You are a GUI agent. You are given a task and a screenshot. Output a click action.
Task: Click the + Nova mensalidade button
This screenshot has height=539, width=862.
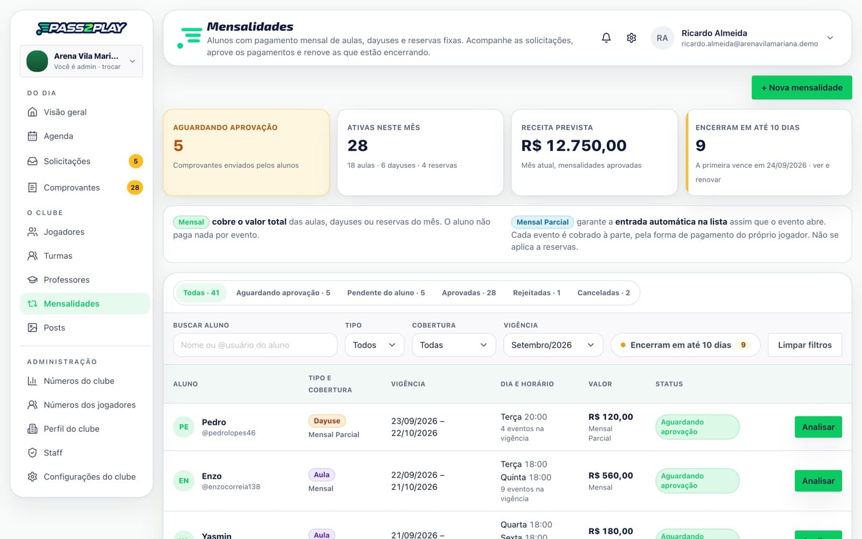coord(802,87)
